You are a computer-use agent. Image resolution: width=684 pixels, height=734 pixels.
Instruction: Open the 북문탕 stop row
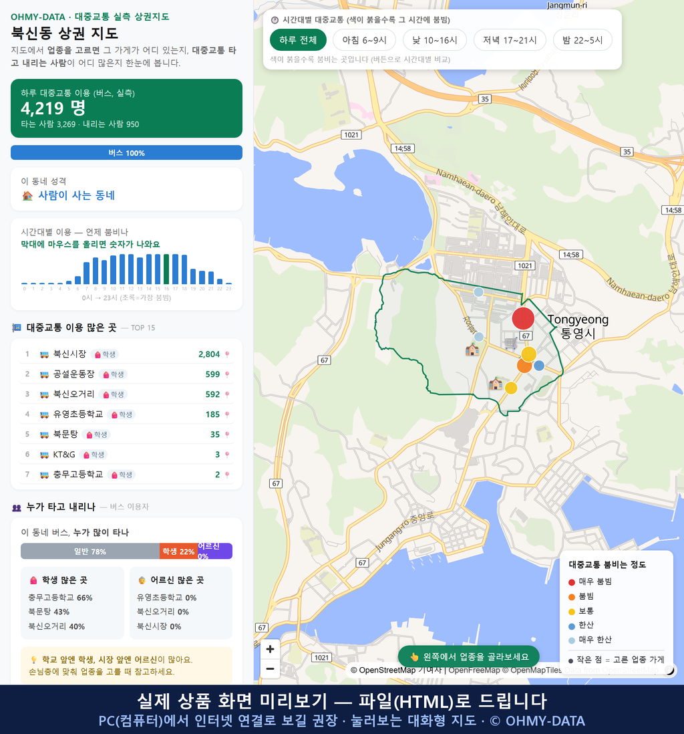[126, 435]
